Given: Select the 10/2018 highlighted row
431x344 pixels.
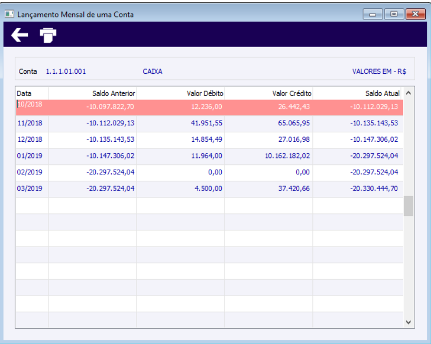Looking at the screenshot, I should click(x=210, y=107).
